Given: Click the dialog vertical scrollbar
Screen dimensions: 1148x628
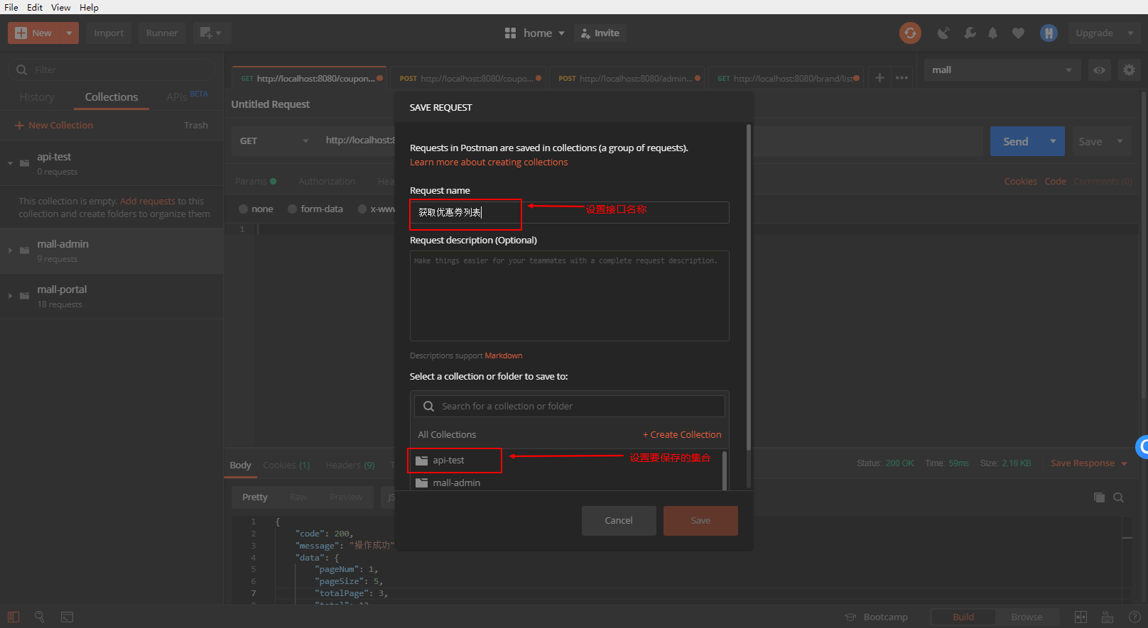Looking at the screenshot, I should pyautogui.click(x=749, y=287).
